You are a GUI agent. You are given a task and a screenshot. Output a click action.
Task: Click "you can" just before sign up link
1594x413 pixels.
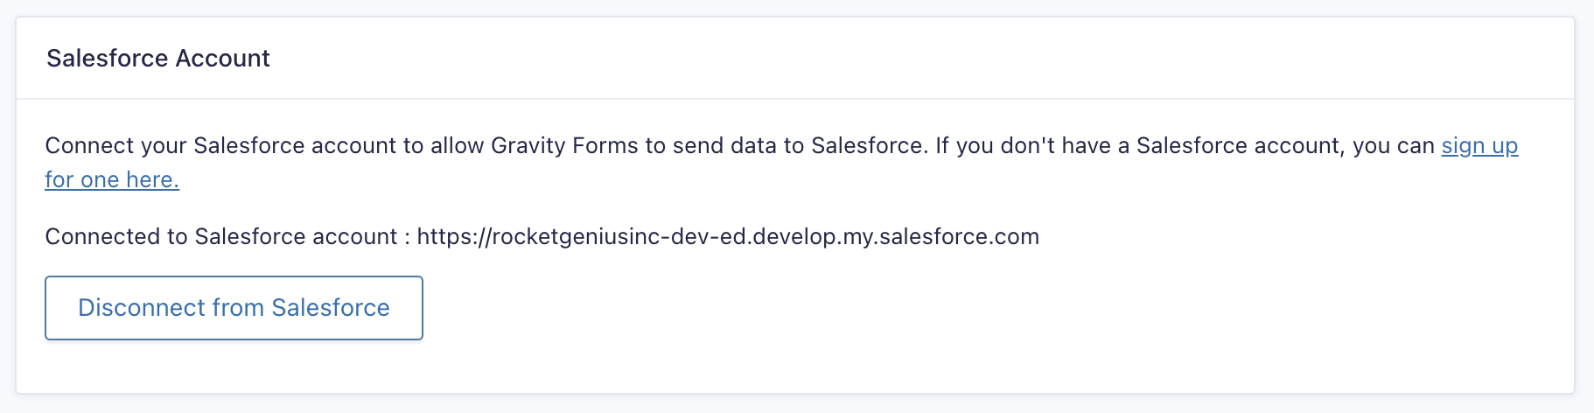(x=1394, y=145)
